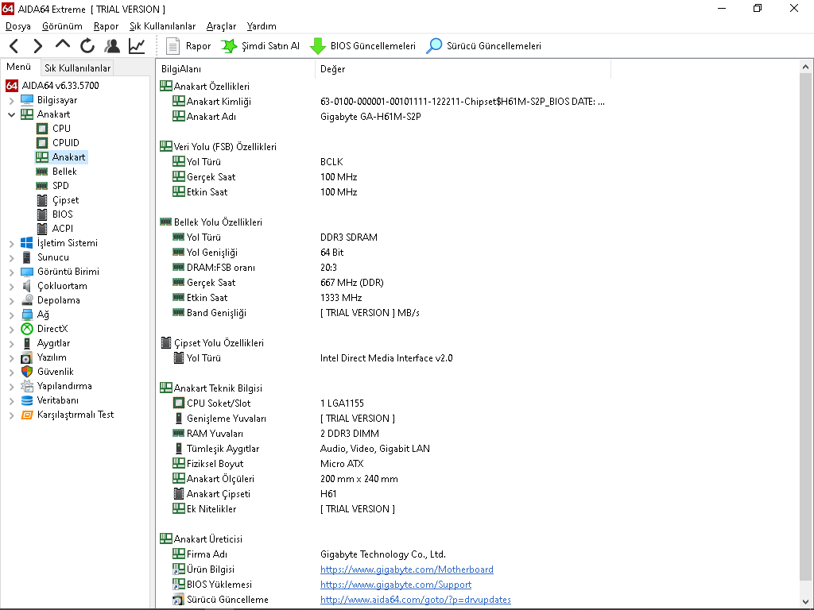The width and height of the screenshot is (814, 610).
Task: Select the CPU icon in the tree
Action: coord(42,128)
